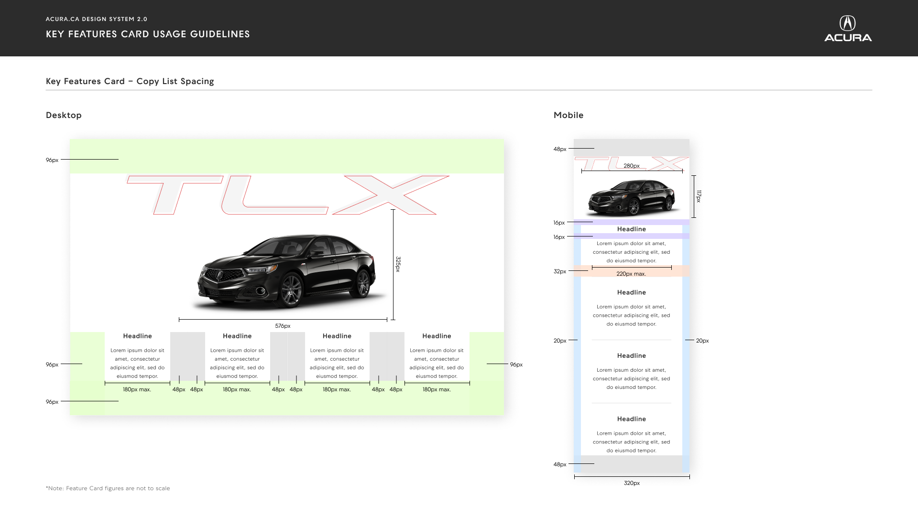
Task: Click the '*Note: Feature Card figures are not to scale' text
Action: coord(108,488)
